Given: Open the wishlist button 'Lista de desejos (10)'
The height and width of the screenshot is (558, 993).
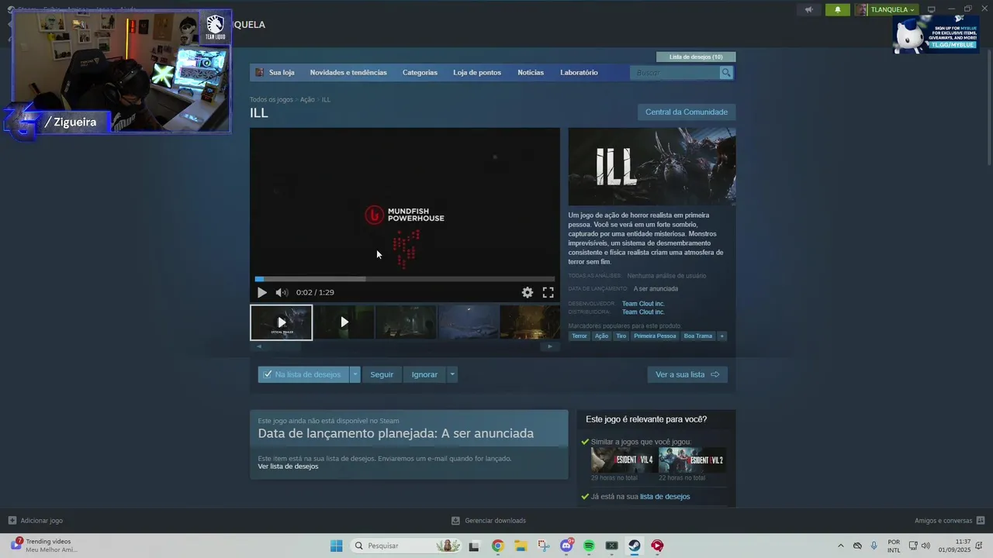Looking at the screenshot, I should tap(696, 57).
